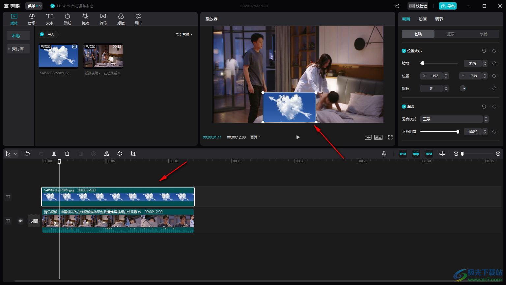Click the rotation degree input field
The height and width of the screenshot is (285, 506).
(x=432, y=88)
